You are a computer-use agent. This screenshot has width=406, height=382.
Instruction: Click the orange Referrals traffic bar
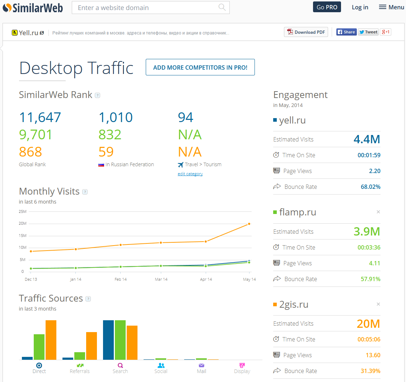point(92,346)
